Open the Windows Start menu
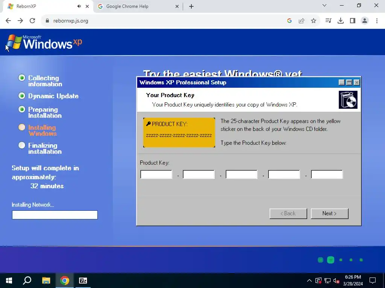 9,280
